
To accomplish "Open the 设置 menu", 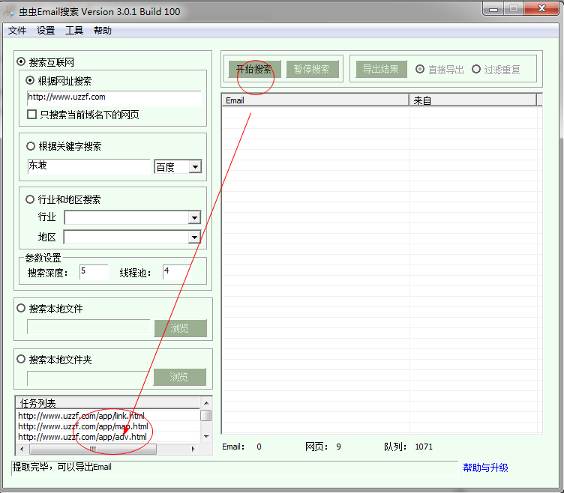I will (x=46, y=31).
